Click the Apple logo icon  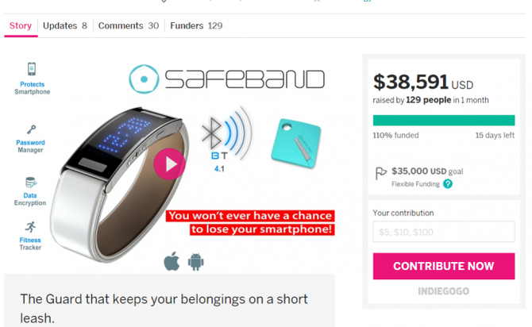coord(172,261)
